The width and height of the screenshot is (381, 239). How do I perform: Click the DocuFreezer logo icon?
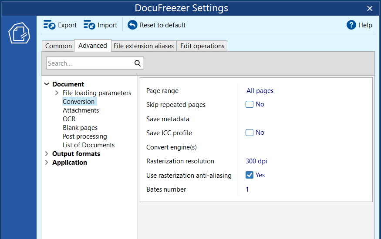pos(19,34)
